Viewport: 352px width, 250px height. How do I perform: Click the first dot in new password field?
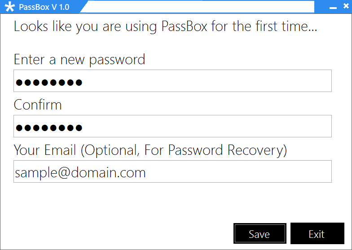pyautogui.click(x=19, y=82)
